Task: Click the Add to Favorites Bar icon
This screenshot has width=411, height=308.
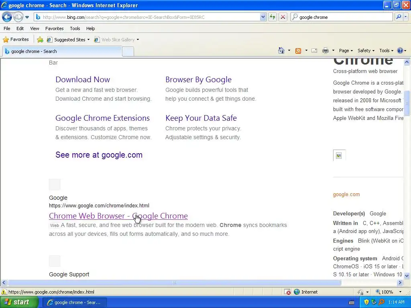Action: pos(40,40)
